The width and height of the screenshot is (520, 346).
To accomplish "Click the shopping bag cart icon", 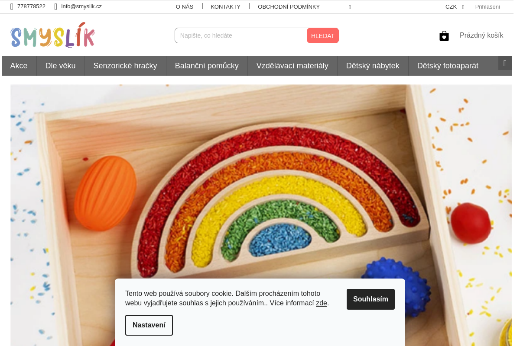I will (x=444, y=36).
